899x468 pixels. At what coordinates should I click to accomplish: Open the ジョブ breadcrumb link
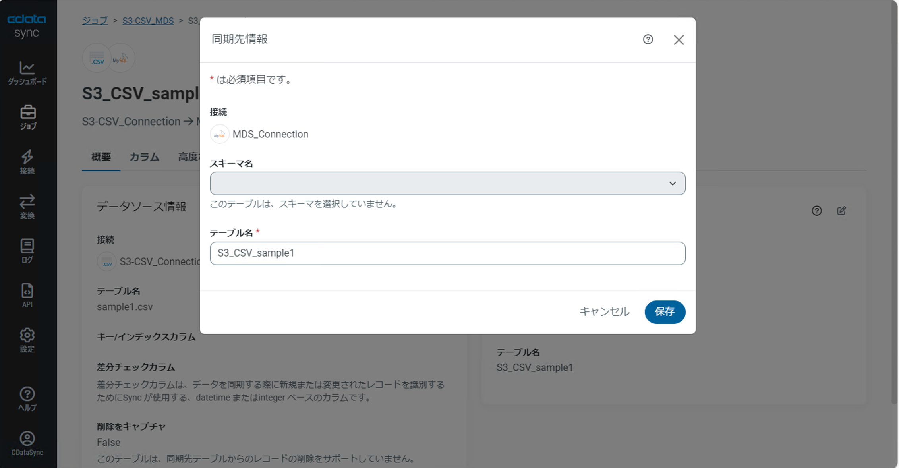(95, 21)
